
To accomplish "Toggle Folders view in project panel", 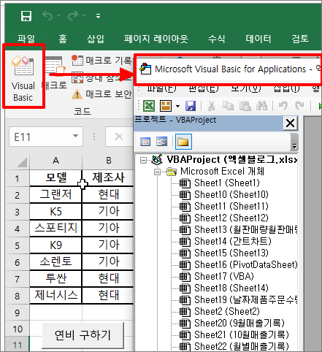I will (x=183, y=142).
